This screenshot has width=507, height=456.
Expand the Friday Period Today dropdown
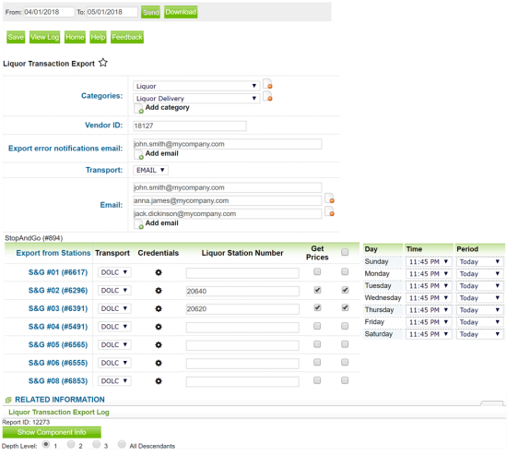point(480,322)
